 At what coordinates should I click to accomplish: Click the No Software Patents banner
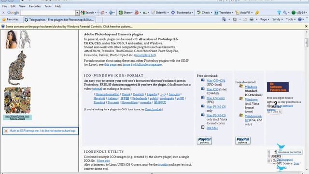278,87
